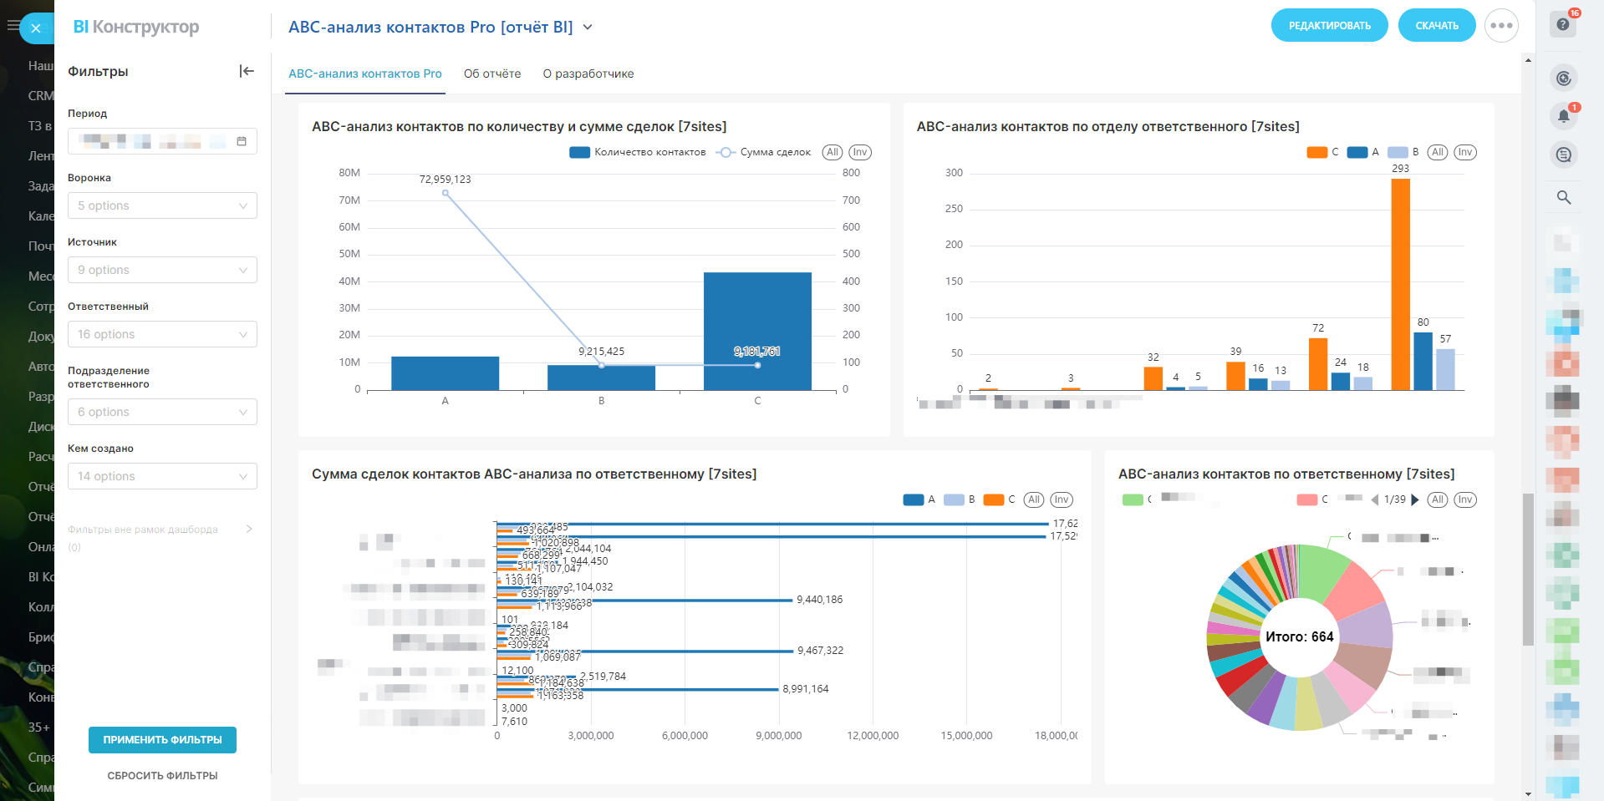The height and width of the screenshot is (801, 1604).
Task: Click the ПРИМЕНИТЬ ФИЛЬТРЫ button
Action: pos(162,740)
